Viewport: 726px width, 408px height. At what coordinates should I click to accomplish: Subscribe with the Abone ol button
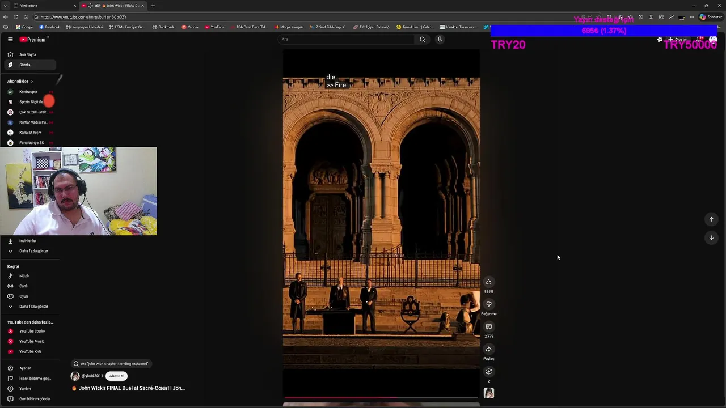pyautogui.click(x=116, y=376)
